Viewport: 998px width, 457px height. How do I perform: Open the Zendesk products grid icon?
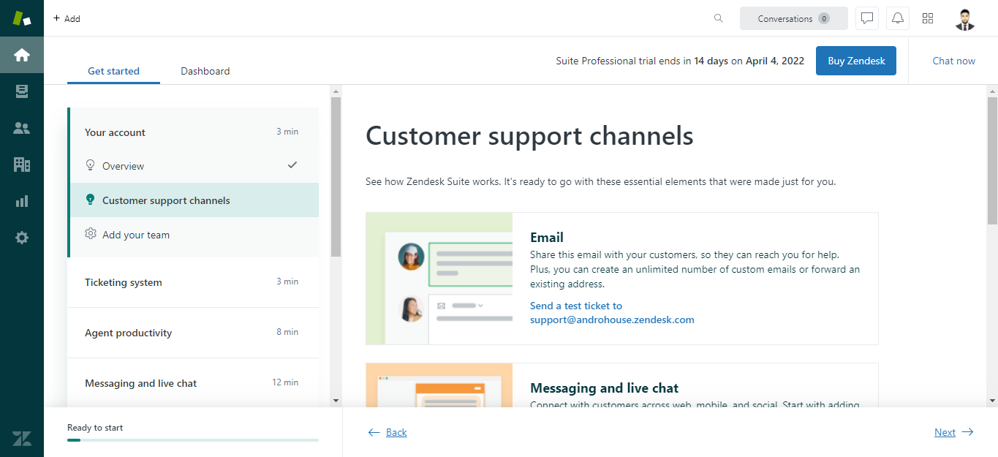tap(928, 18)
